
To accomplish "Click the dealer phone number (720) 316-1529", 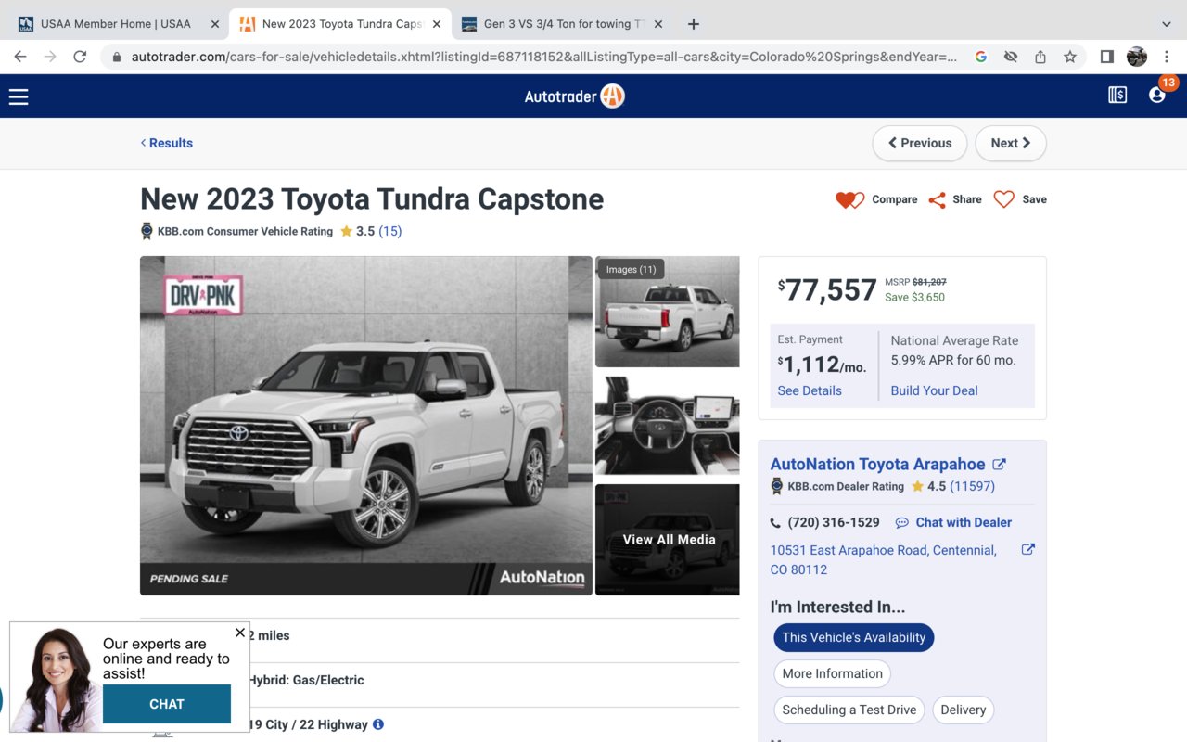I will point(834,522).
